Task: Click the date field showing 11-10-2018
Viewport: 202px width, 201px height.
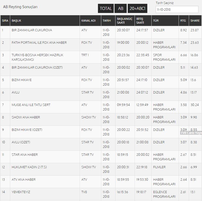Action: [177, 9]
